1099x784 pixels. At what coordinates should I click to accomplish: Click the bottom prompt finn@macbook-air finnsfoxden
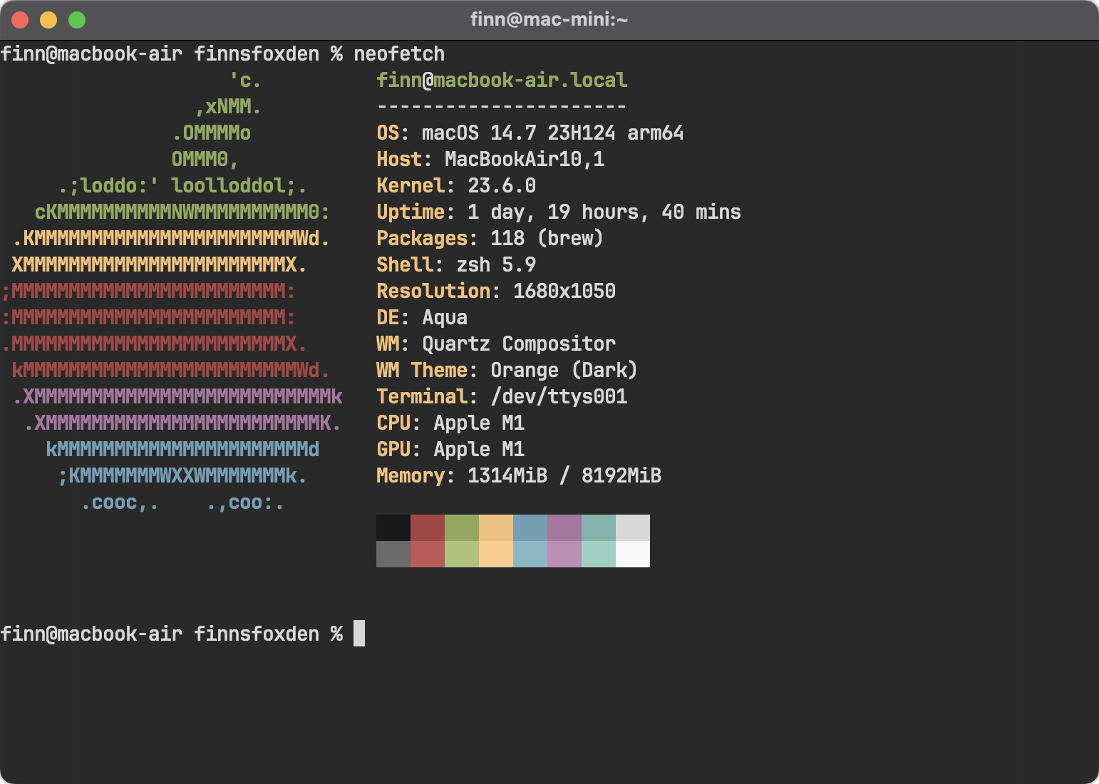[160, 634]
